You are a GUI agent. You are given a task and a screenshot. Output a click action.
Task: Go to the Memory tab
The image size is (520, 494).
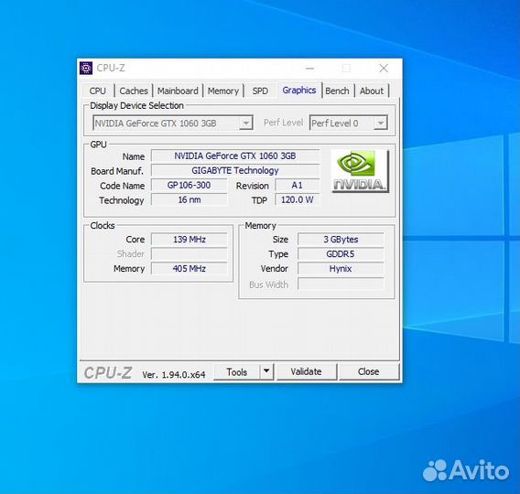(223, 91)
